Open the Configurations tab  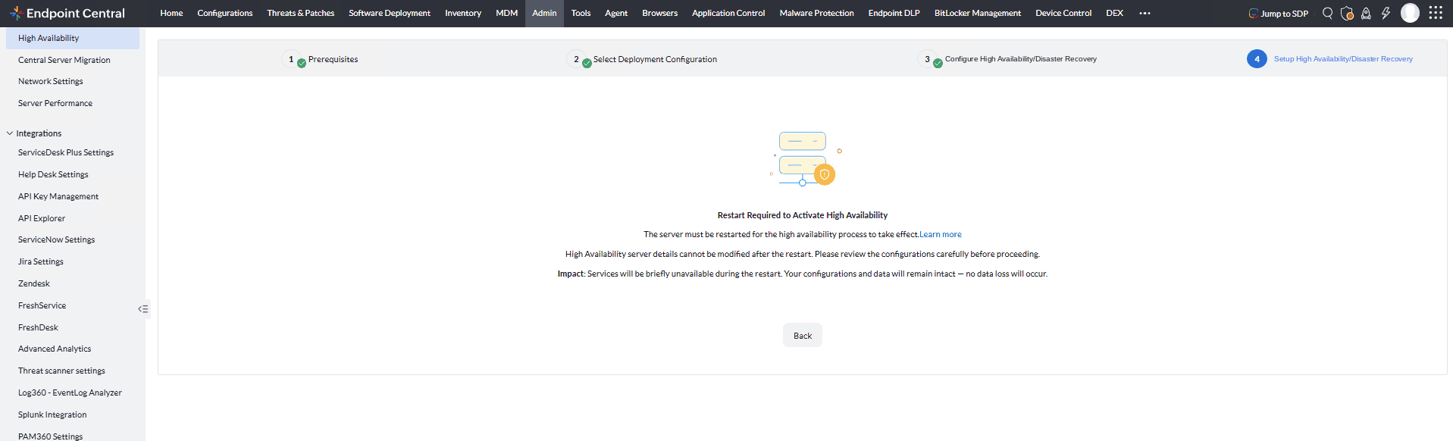[x=225, y=13]
